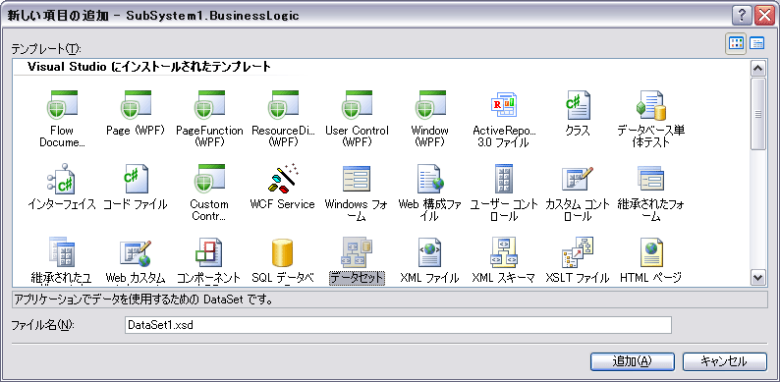The width and height of the screenshot is (780, 382).
Task: Choose the Web 構成ファイル template icon
Action: [x=430, y=179]
